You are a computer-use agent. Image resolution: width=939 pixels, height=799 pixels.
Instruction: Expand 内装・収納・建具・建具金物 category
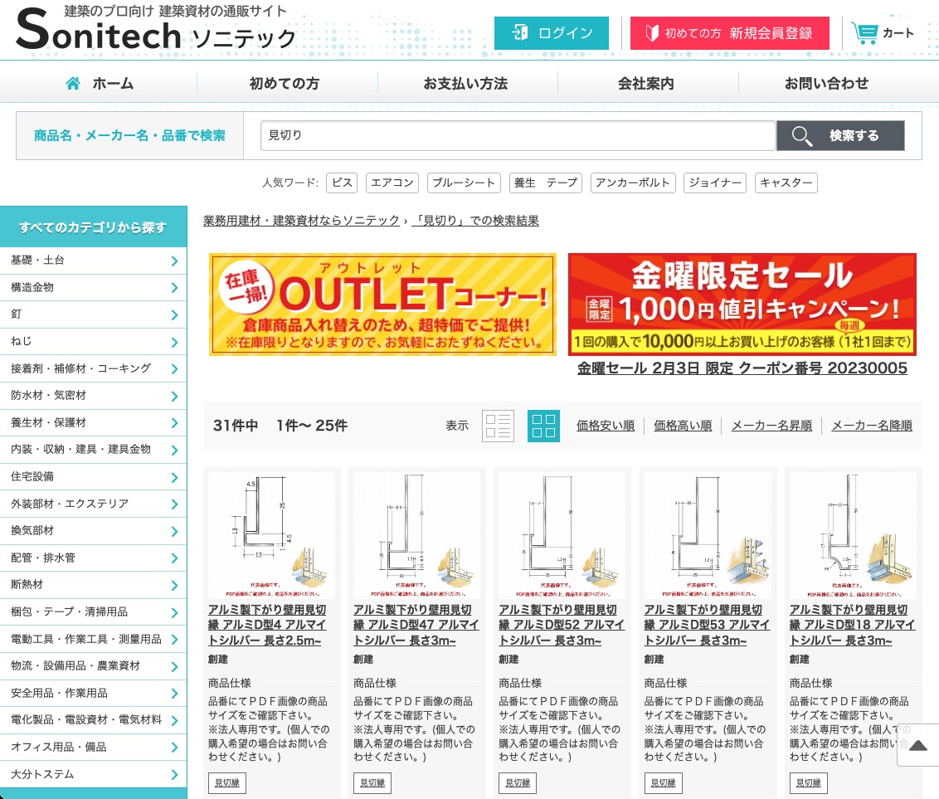(x=94, y=450)
